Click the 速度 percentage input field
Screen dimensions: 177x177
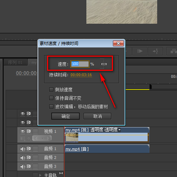80,64
